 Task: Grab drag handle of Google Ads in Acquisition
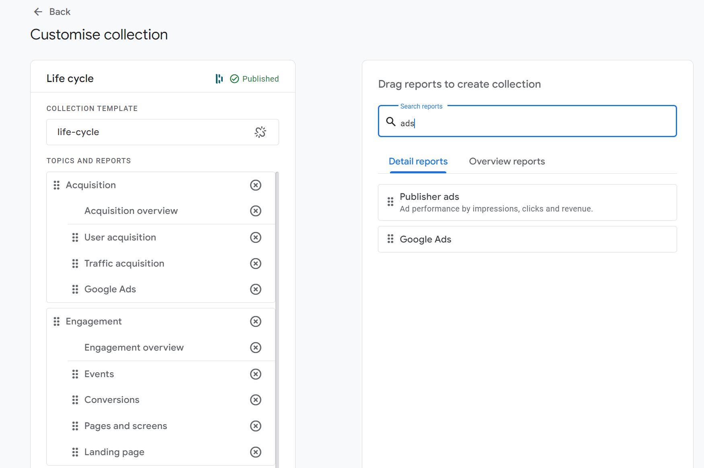pos(75,289)
